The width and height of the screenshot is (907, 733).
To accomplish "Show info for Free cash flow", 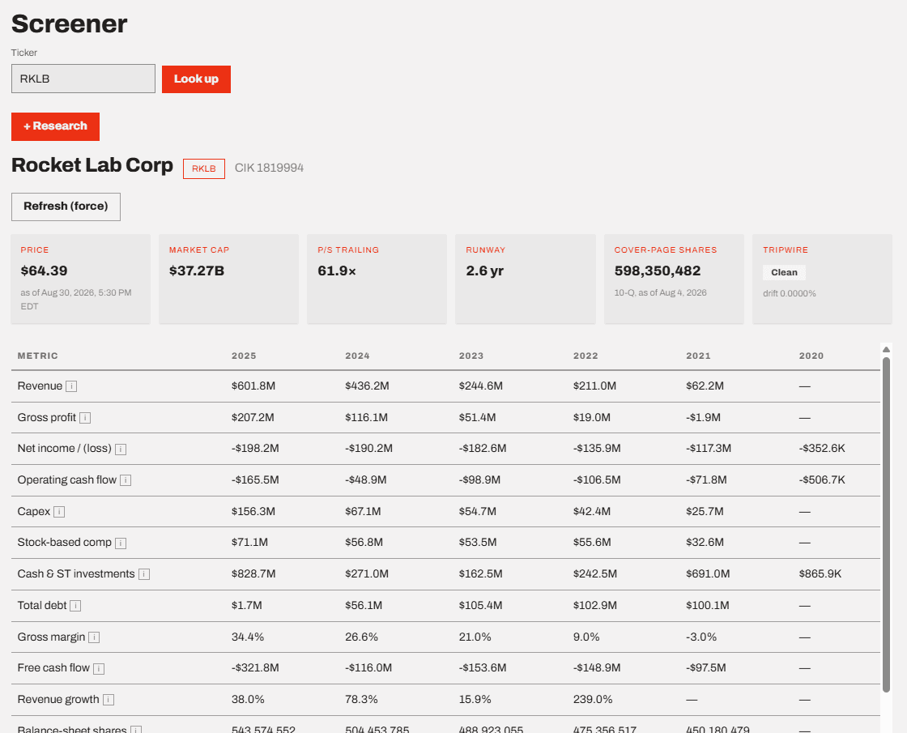I will [x=99, y=669].
